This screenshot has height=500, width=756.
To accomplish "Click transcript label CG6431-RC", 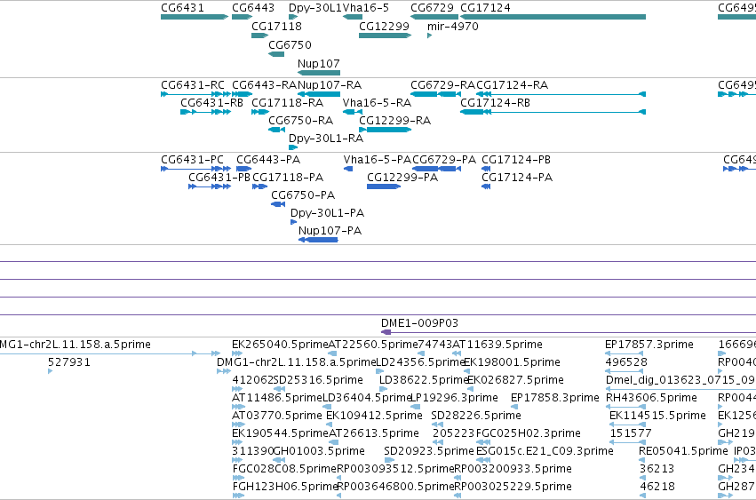I will (193, 85).
